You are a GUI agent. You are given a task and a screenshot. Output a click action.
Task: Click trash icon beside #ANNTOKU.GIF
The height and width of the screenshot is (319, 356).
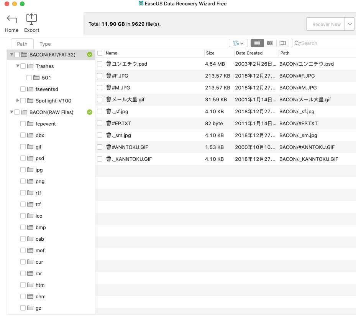click(x=108, y=147)
